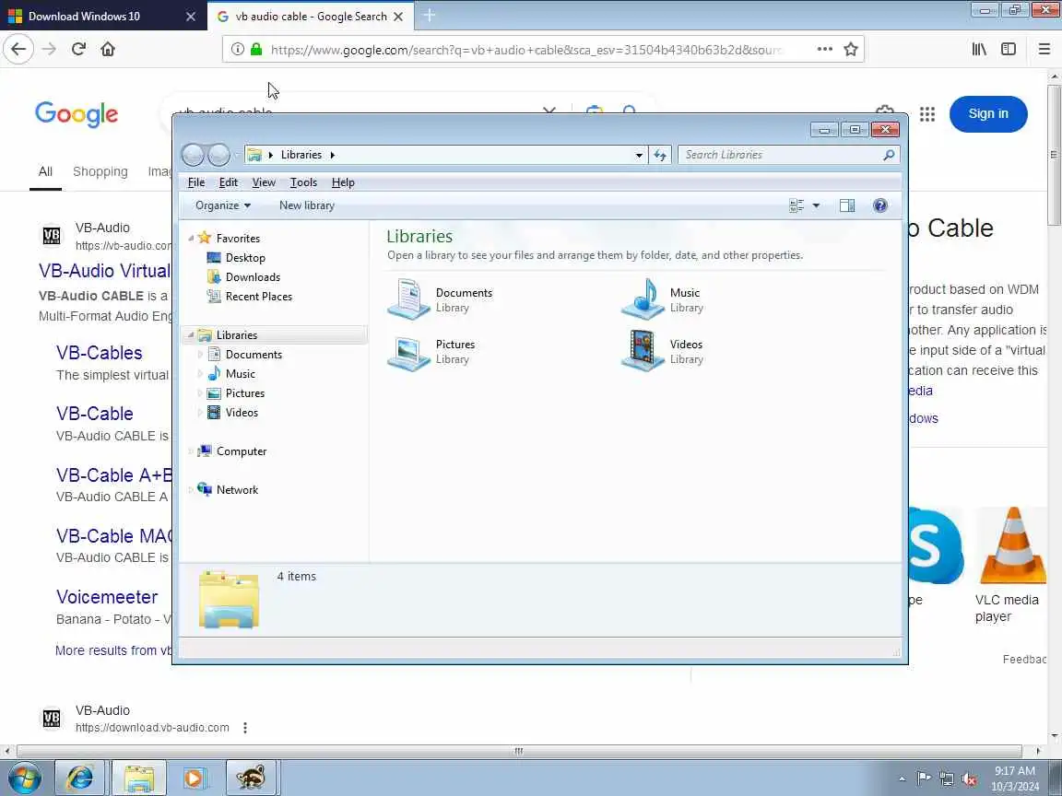Click the muted volume tray icon

[969, 779]
